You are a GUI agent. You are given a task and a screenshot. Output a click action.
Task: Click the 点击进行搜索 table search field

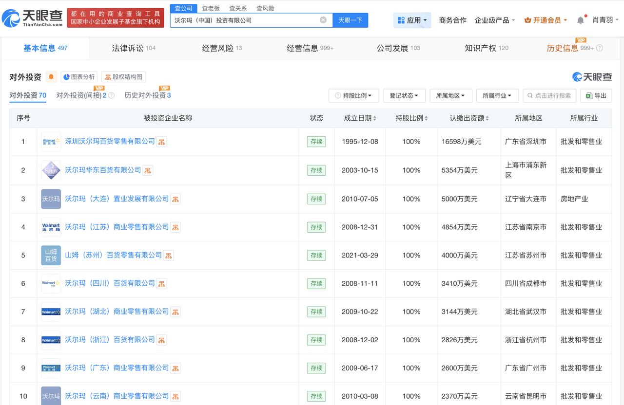pos(549,95)
